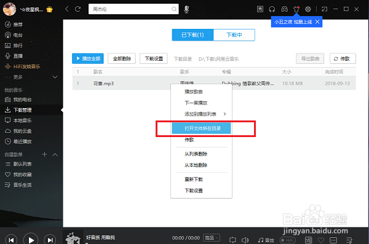Open 最近播放 in sidebar

pos(22,141)
